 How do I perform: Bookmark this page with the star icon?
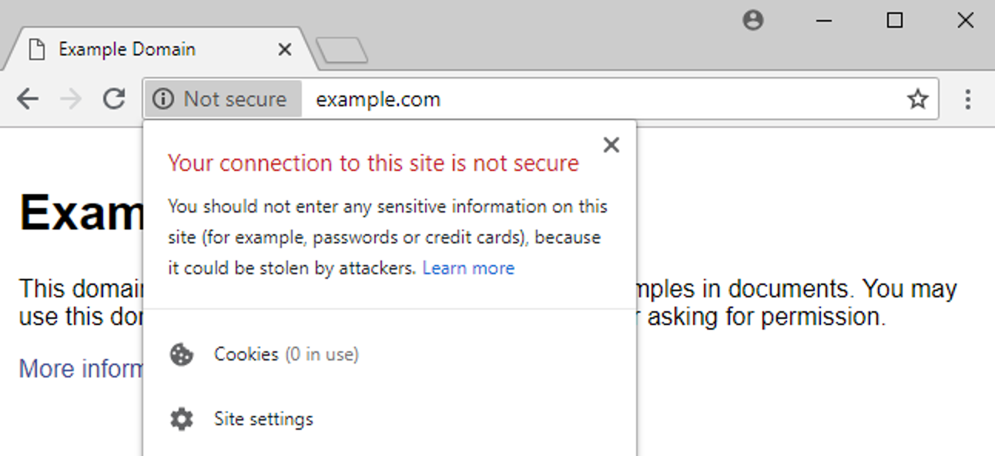click(x=917, y=99)
